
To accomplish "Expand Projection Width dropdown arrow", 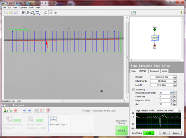I will click(175, 101).
